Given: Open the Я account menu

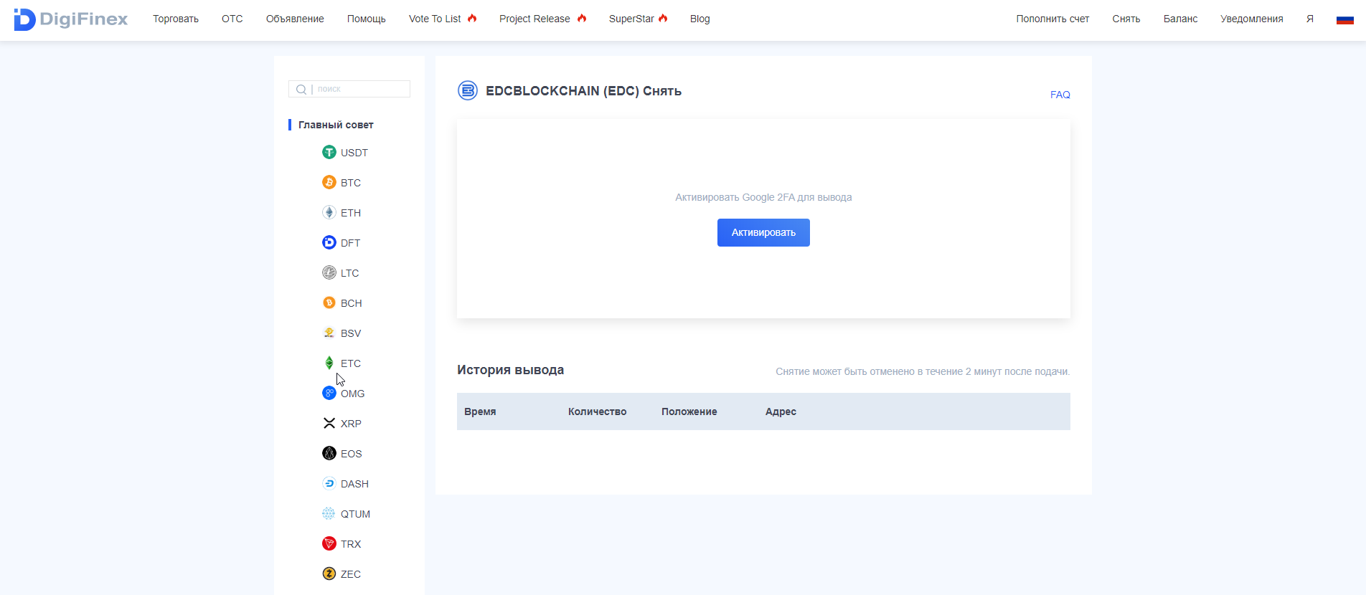Looking at the screenshot, I should click(1310, 19).
